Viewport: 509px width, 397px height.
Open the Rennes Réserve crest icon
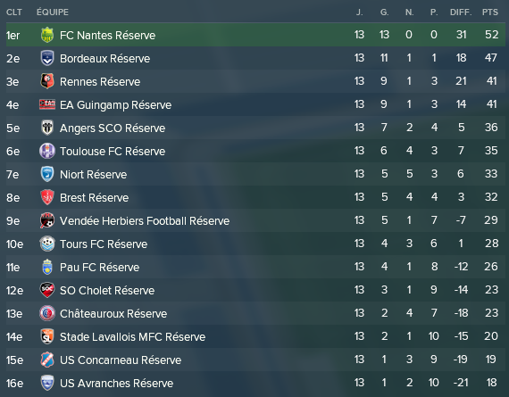pyautogui.click(x=47, y=81)
